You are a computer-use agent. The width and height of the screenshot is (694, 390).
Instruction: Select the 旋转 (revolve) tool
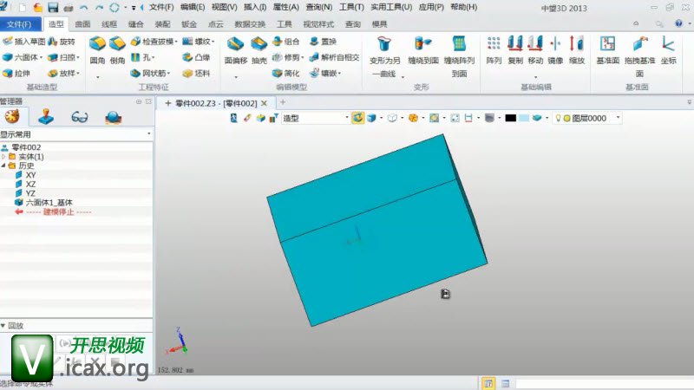(62, 41)
